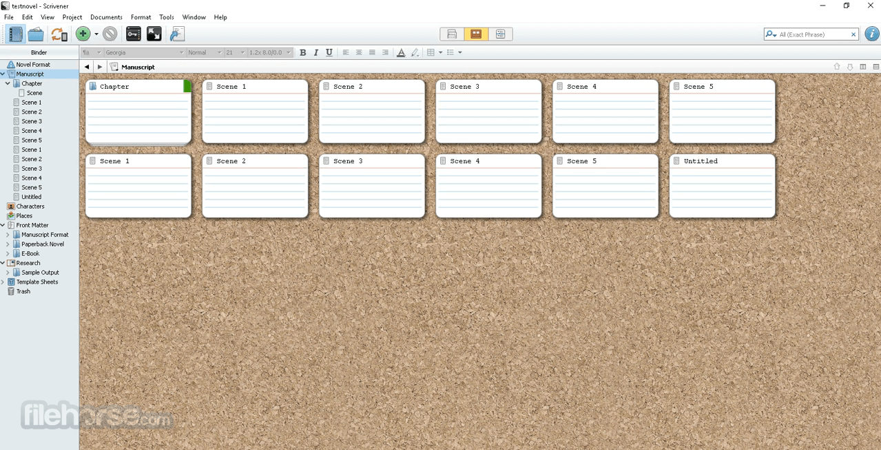Go up one document arrow
This screenshot has width=881, height=450.
click(x=837, y=67)
